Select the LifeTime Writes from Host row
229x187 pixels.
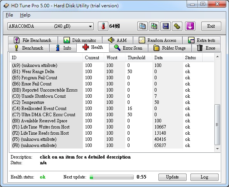click(x=113, y=127)
